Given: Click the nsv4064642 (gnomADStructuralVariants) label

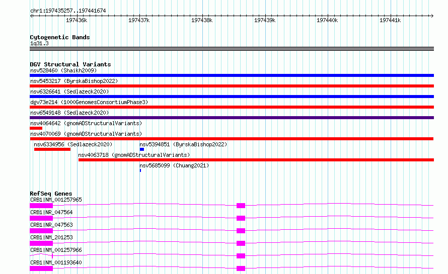Looking at the screenshot, I should click(86, 123).
